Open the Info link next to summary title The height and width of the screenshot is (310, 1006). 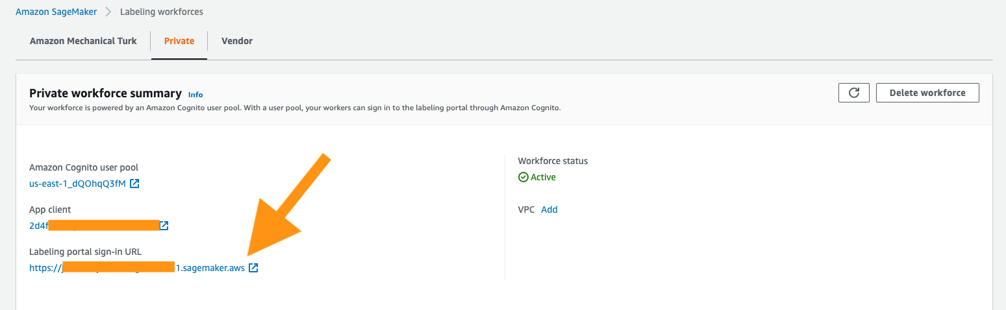(x=195, y=95)
